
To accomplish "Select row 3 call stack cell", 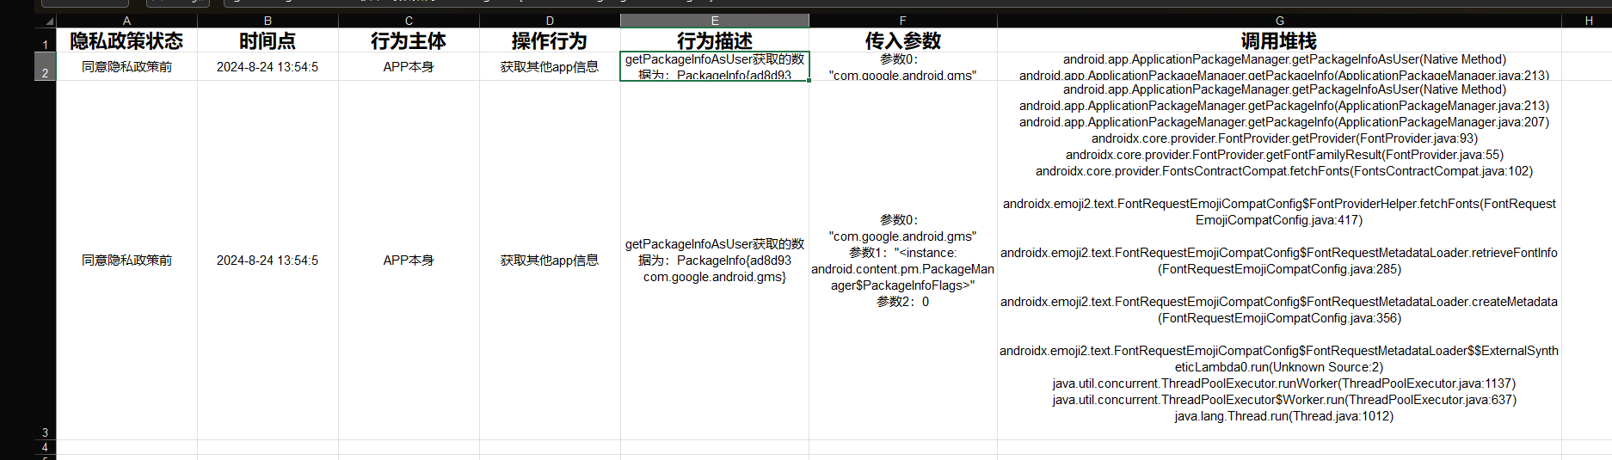I will point(1279,261).
